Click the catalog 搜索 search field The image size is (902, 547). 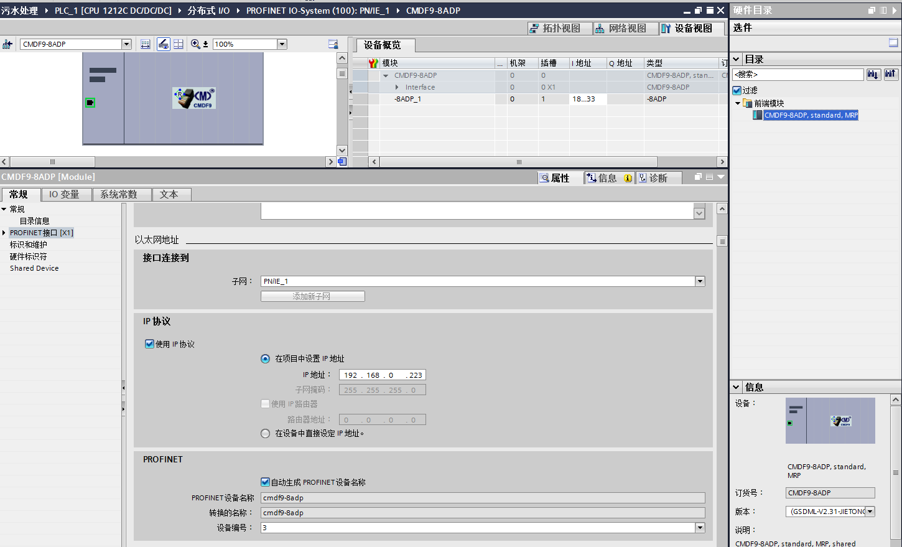tap(798, 74)
